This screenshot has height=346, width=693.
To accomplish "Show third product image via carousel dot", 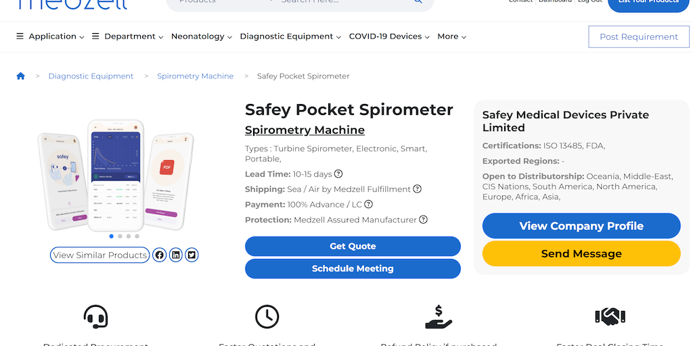I will [x=129, y=237].
